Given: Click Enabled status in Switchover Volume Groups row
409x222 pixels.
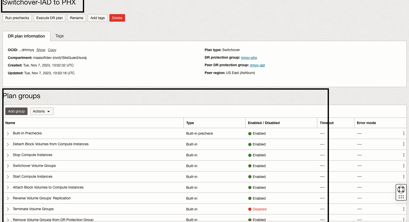Looking at the screenshot, I should pyautogui.click(x=259, y=166).
